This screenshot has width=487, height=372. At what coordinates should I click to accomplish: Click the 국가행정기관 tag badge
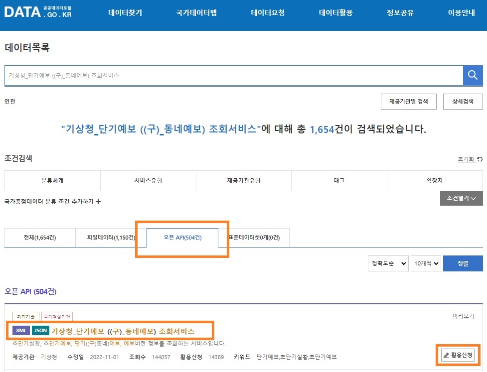[x=57, y=316]
